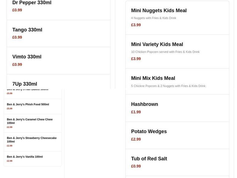
Task: Select Ben & Jerry's Caramel Chew Chew 100ml
Action: click(x=29, y=121)
